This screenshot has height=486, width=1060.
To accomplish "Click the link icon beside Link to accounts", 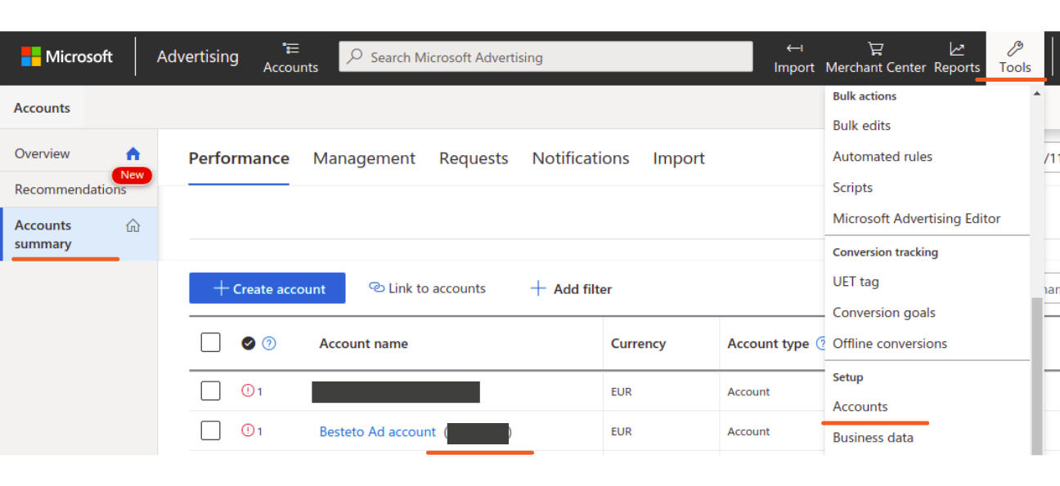I will tap(377, 288).
